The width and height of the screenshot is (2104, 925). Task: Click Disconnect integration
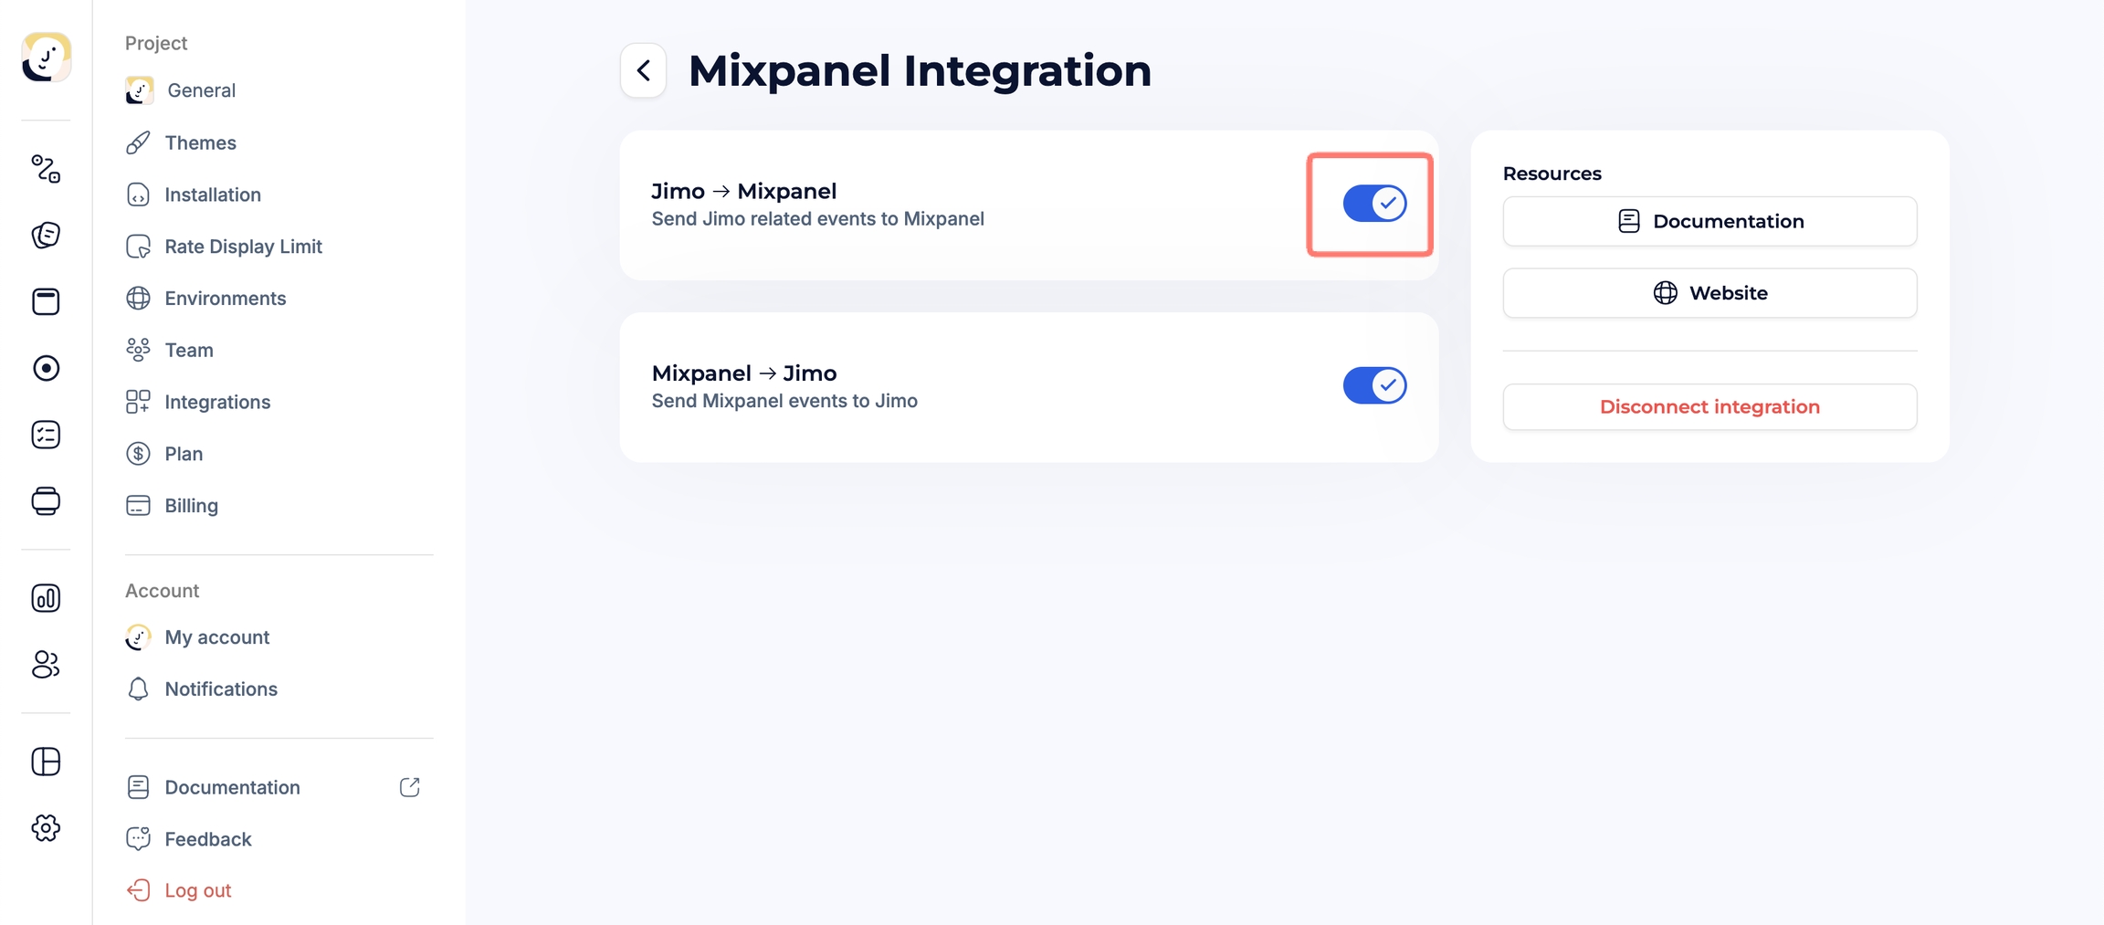click(1709, 407)
